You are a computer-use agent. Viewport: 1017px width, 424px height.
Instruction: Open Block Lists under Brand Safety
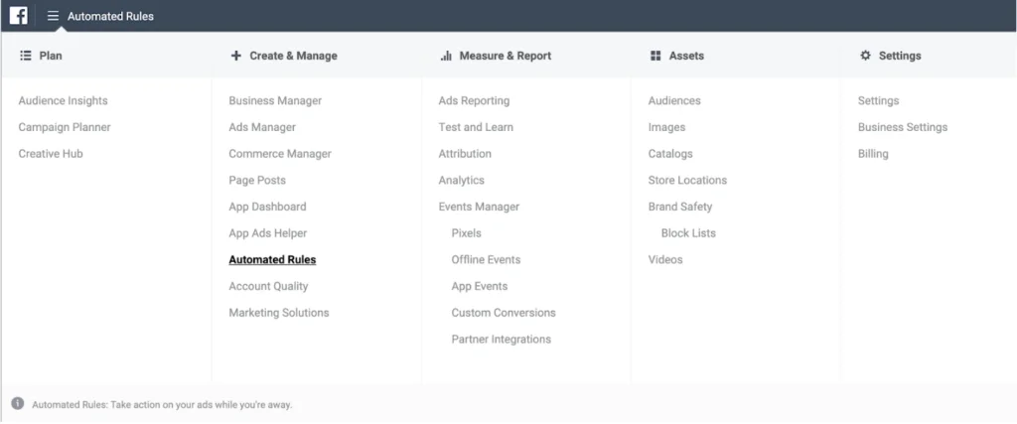coord(688,233)
